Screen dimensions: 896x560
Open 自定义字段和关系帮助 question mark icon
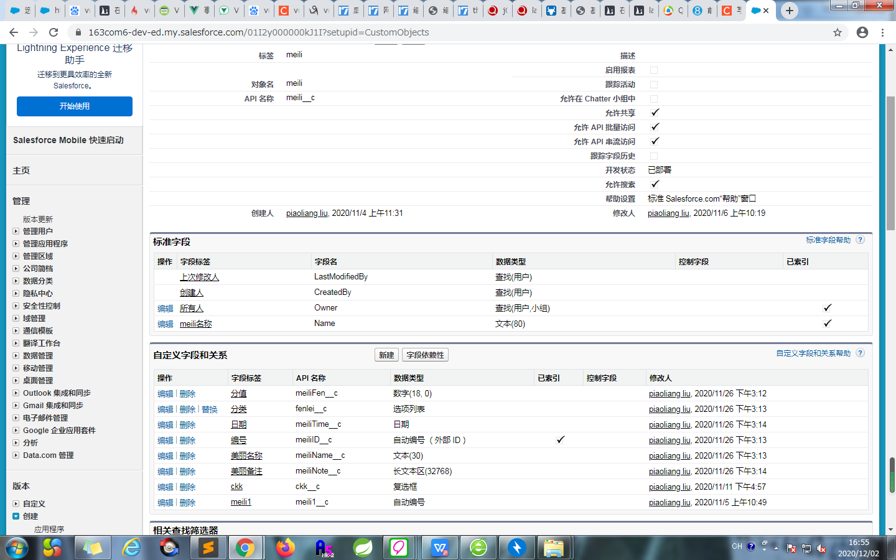(860, 353)
